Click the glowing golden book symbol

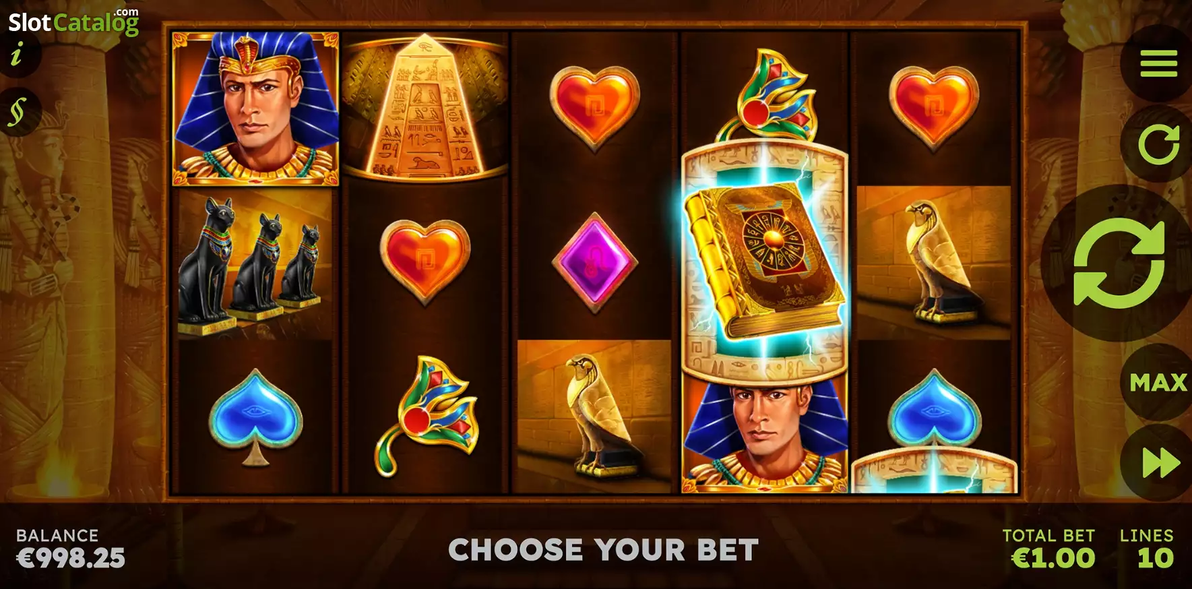pos(764,261)
